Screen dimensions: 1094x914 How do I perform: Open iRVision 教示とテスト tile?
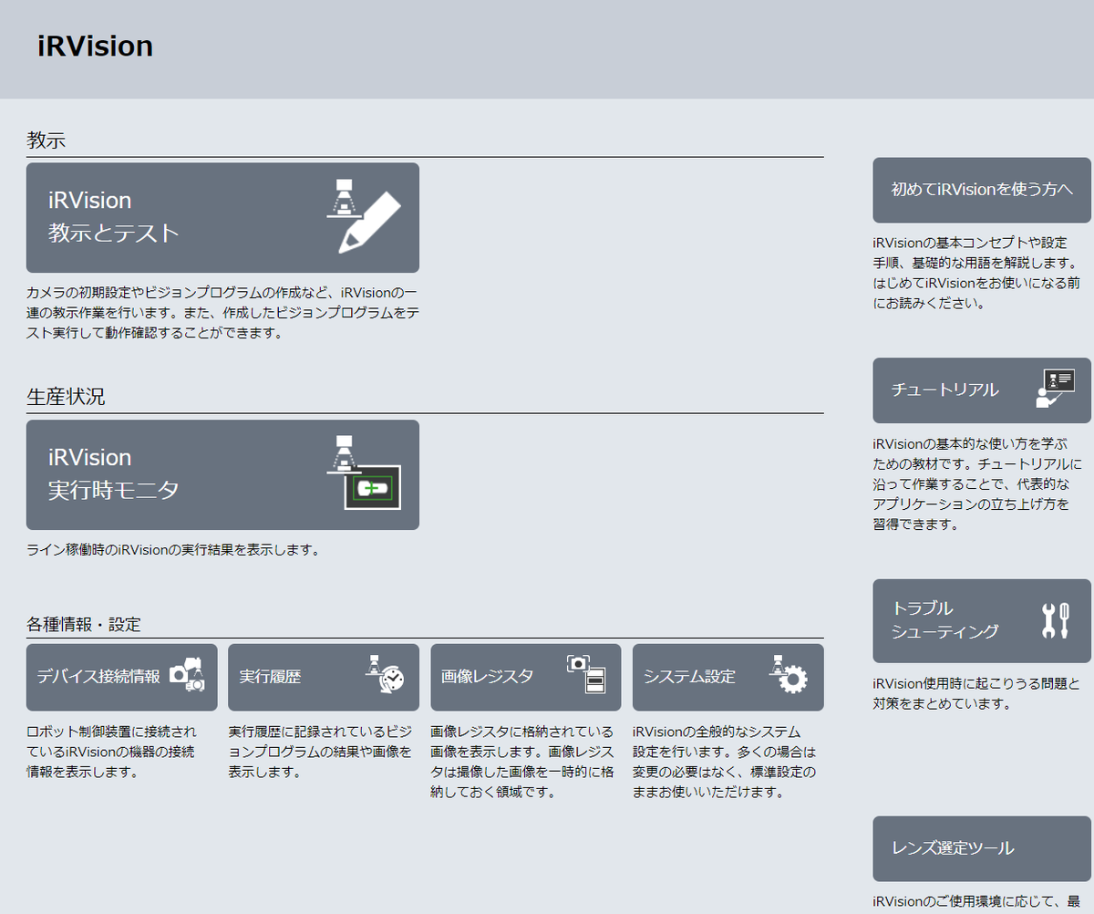point(222,218)
